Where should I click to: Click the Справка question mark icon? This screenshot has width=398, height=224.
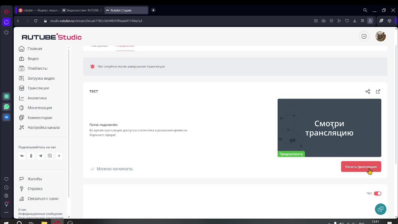21,189
